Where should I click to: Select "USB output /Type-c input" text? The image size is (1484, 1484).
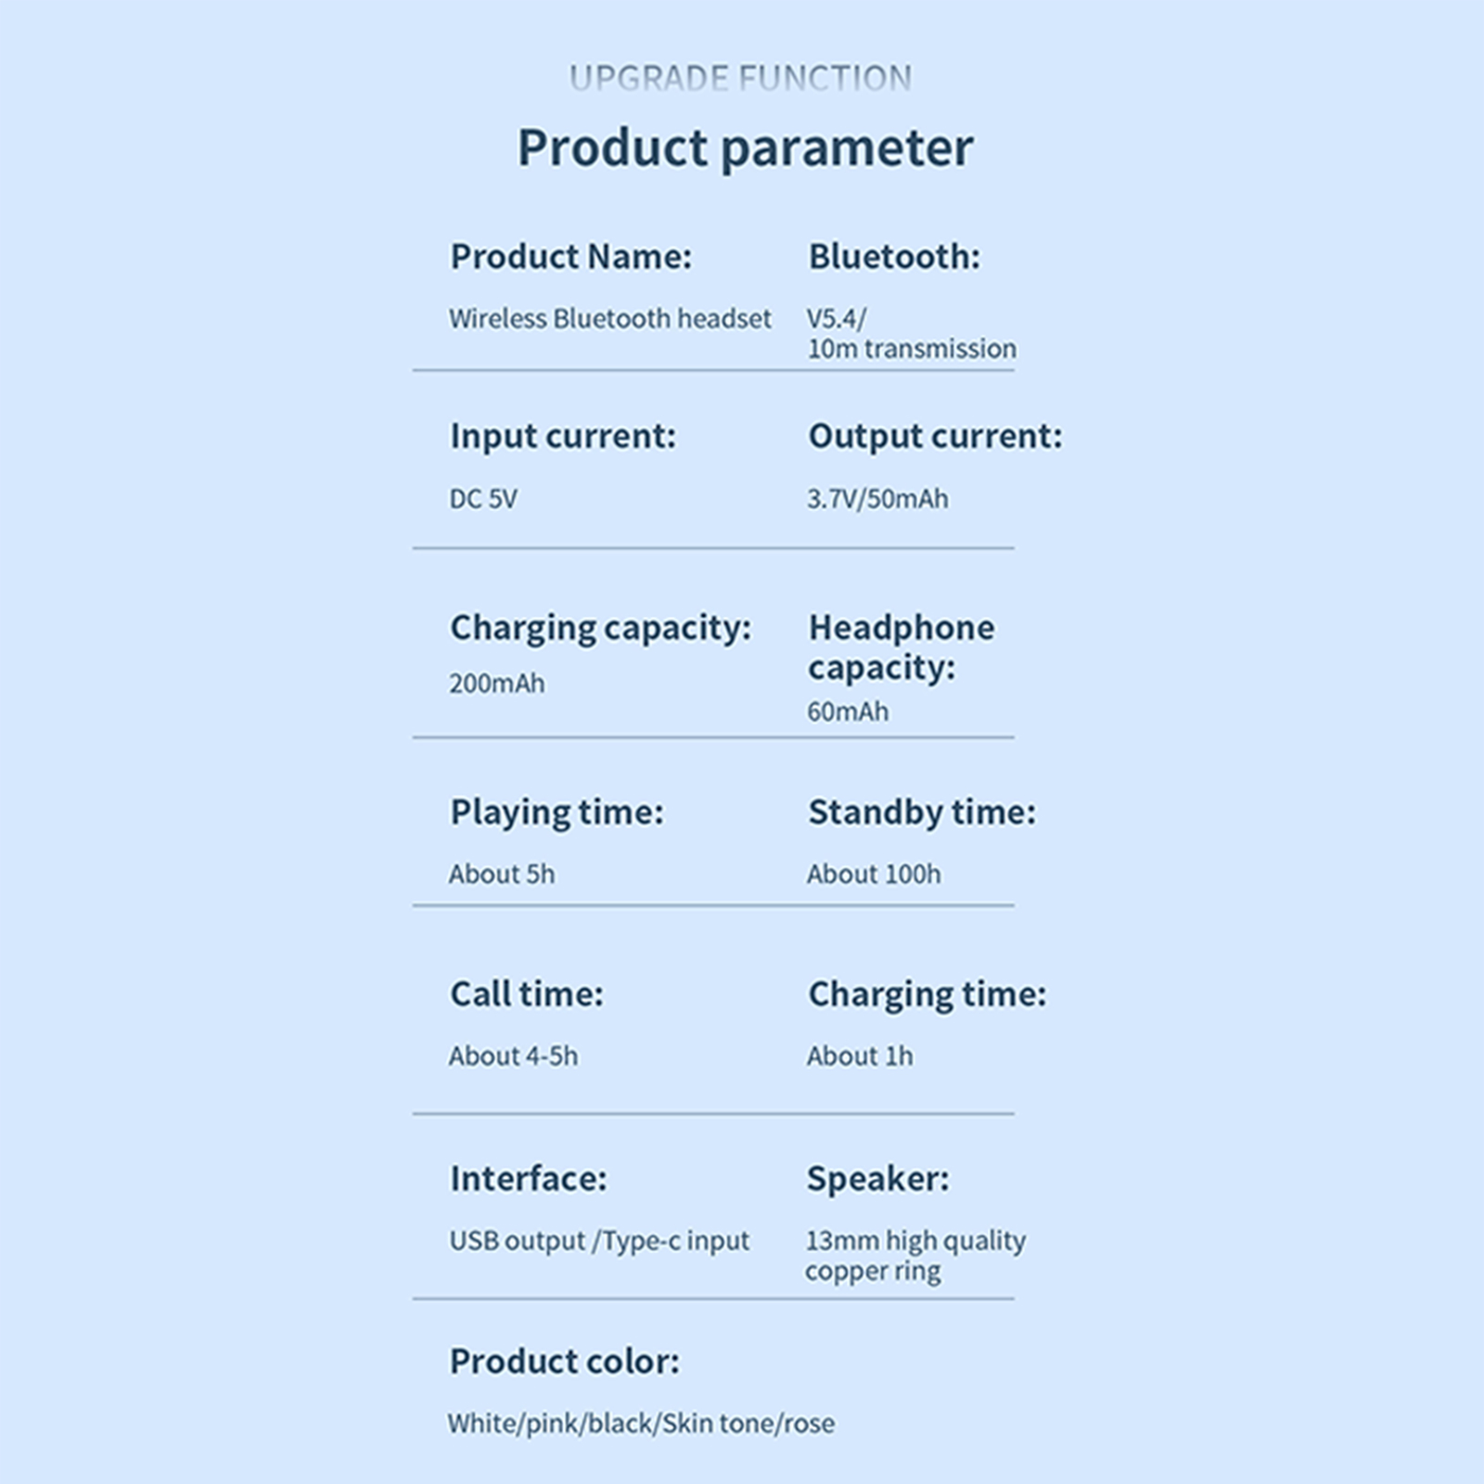[599, 1241]
